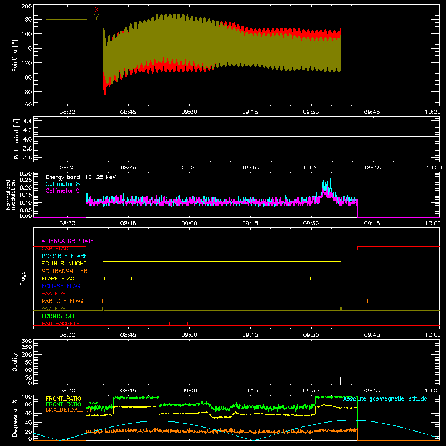The height and width of the screenshot is (446, 446).
Task: Click the 80 tick on Pointing axis
Action: coord(28,92)
